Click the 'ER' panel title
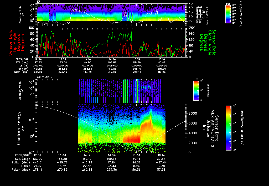269x186 pixels. coord(39,2)
